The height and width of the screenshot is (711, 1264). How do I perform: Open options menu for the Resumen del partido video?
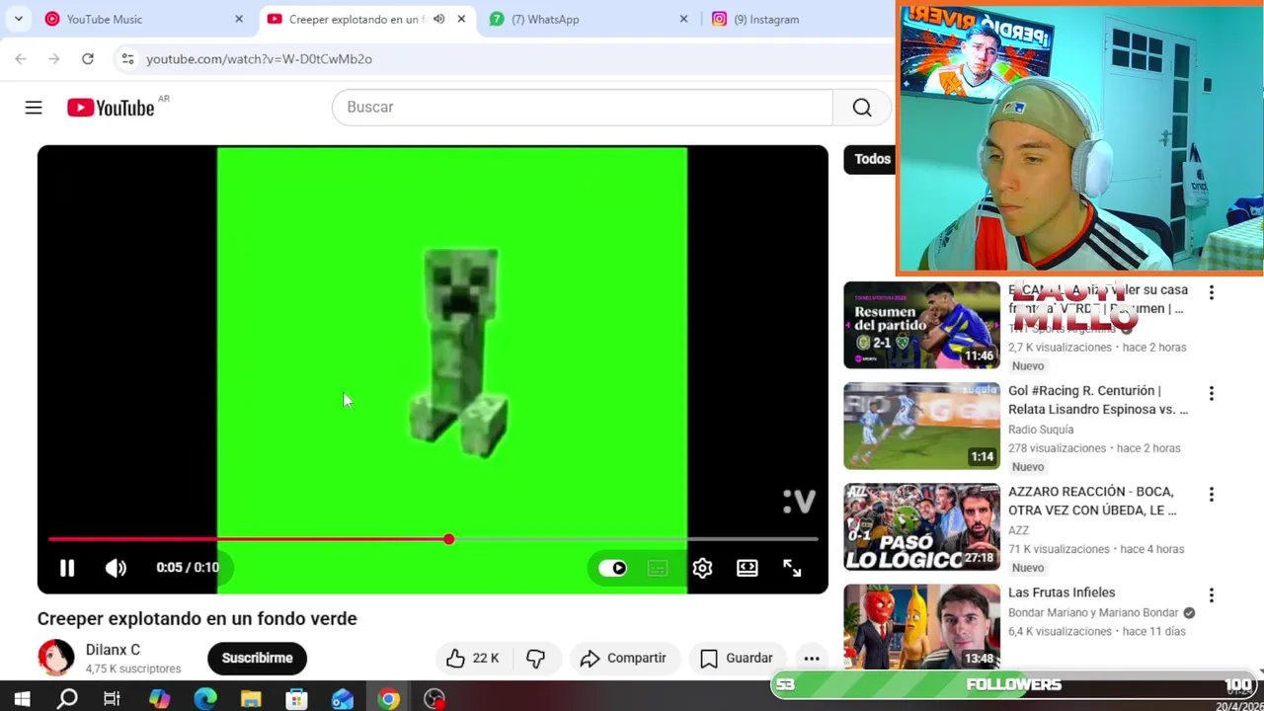(x=1212, y=293)
